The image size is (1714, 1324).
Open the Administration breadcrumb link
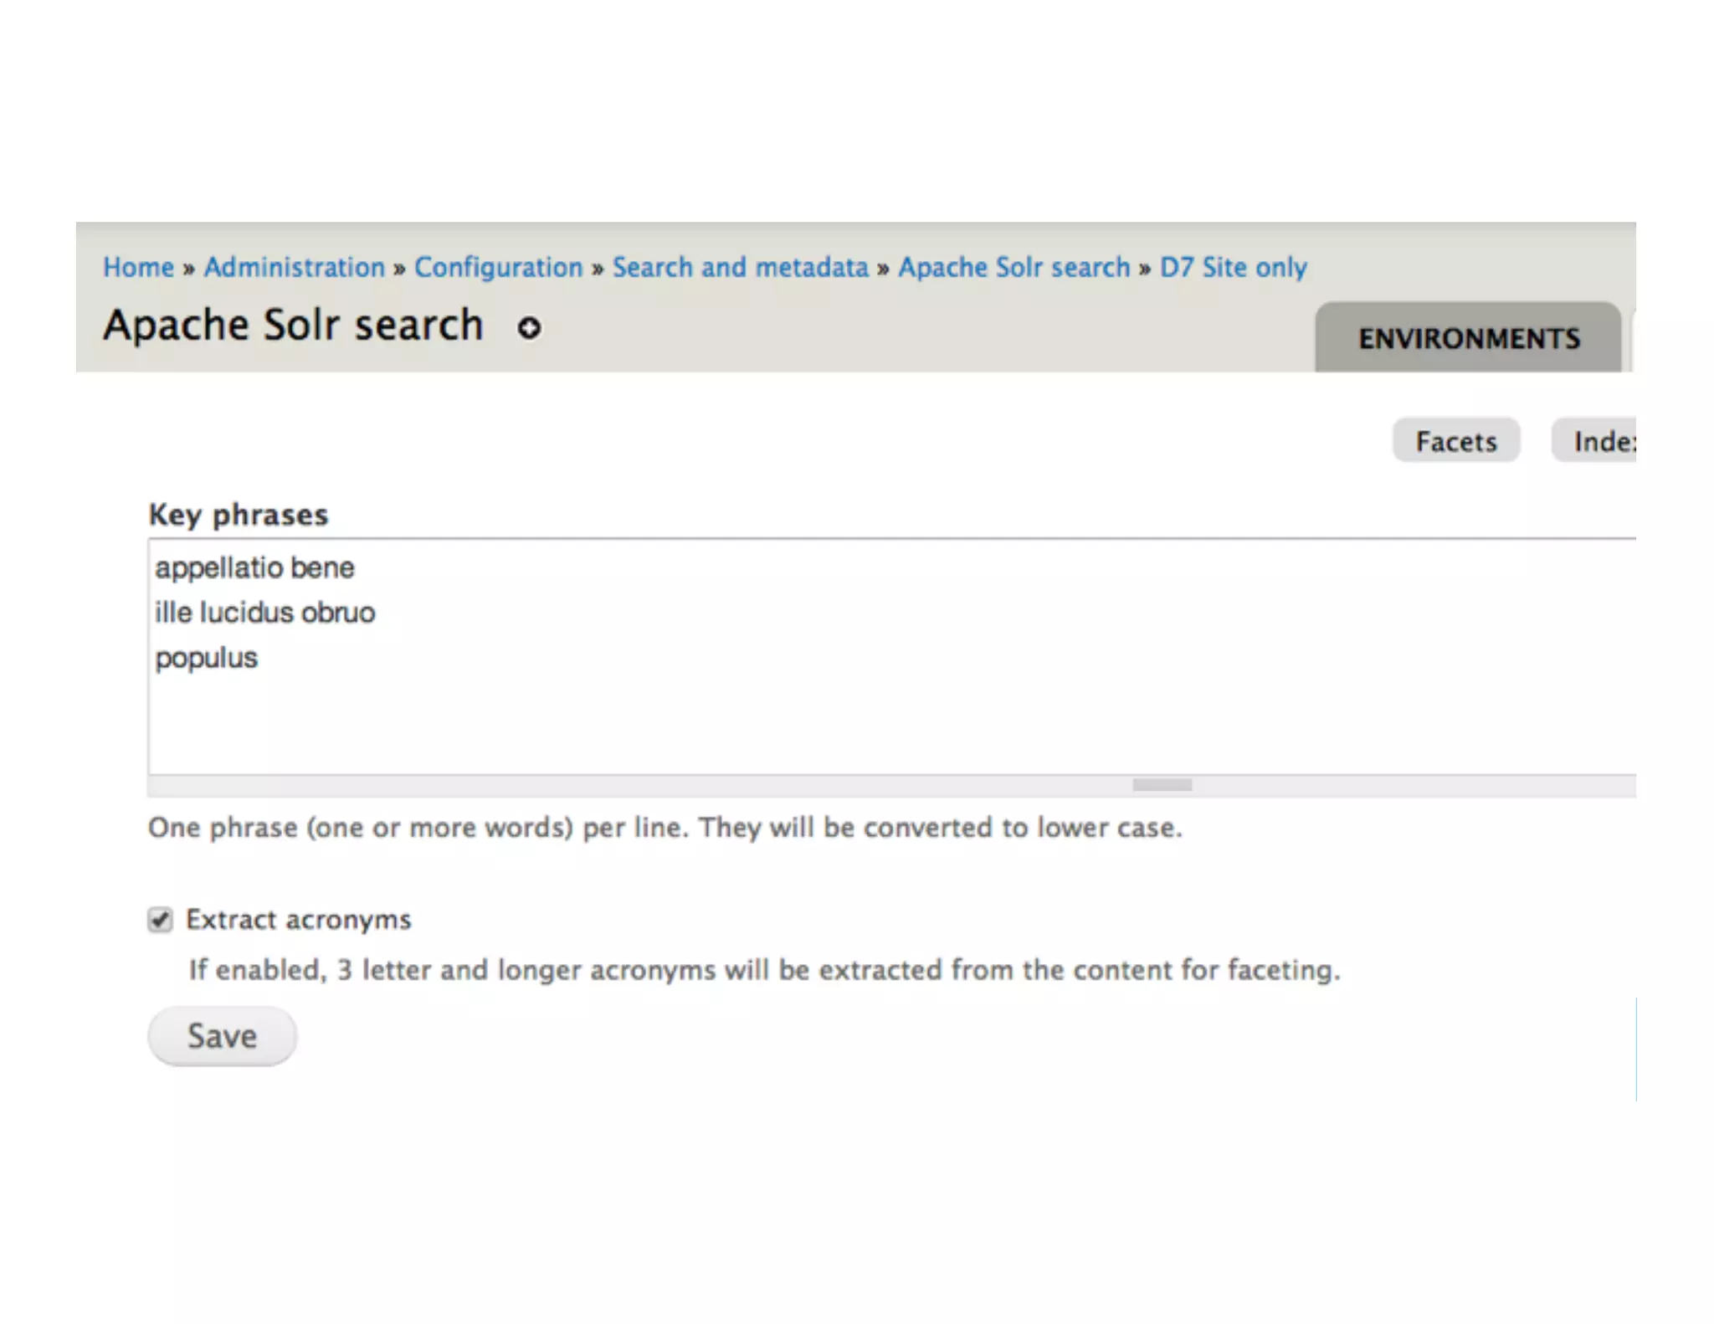[x=294, y=267]
